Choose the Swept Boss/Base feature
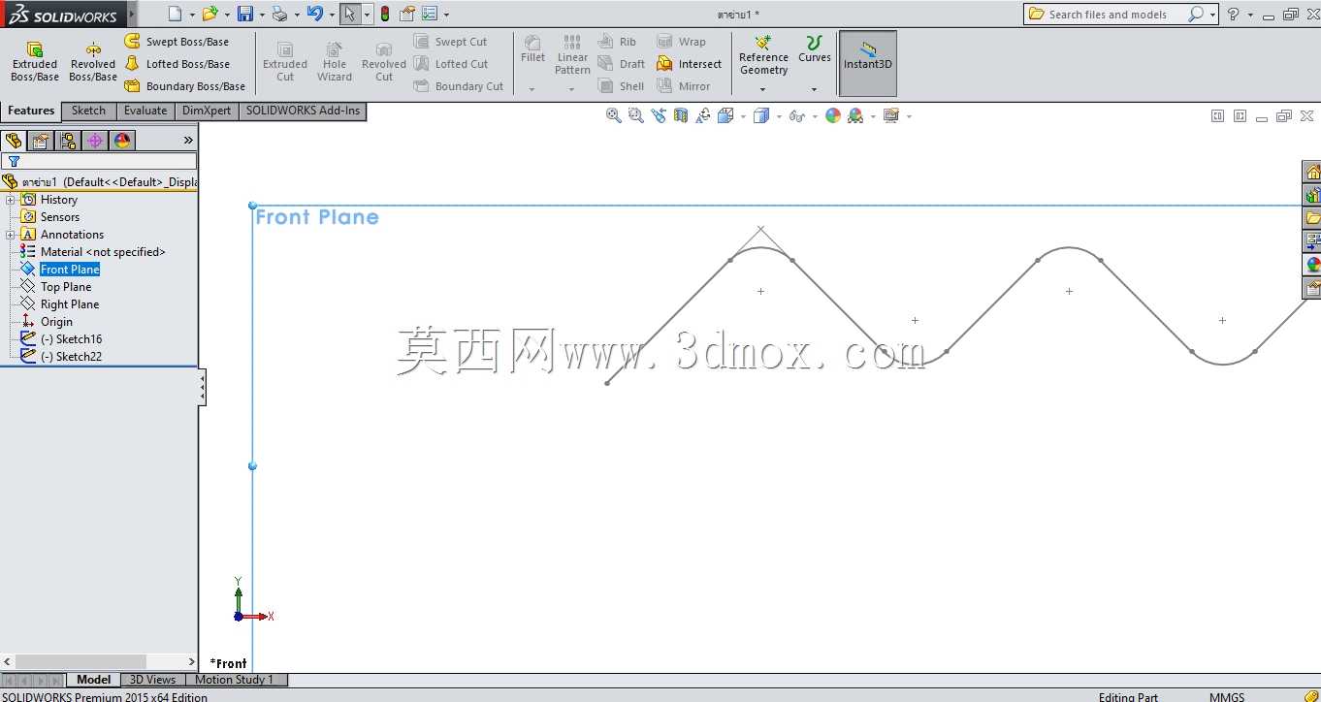This screenshot has height=702, width=1321. [x=177, y=42]
